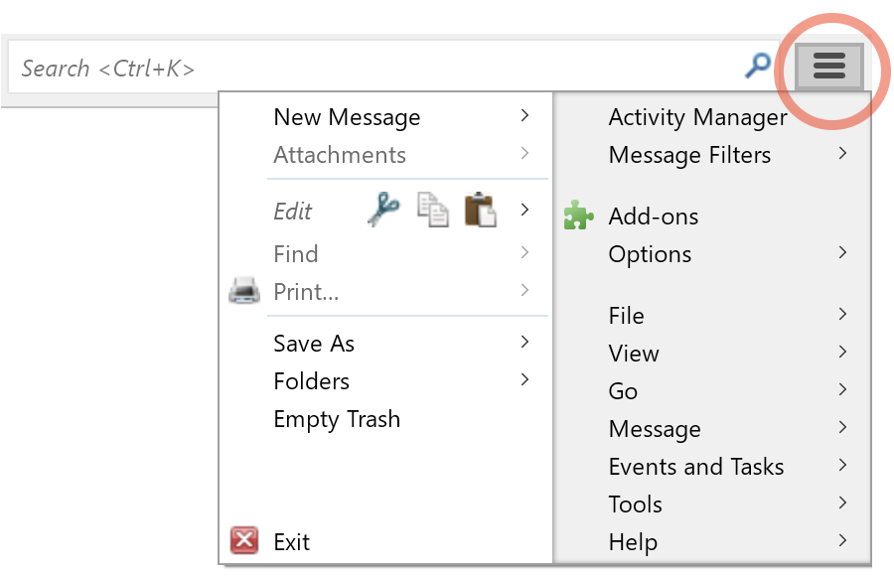Select the Cut scissors icon
The image size is (894, 578).
(384, 210)
